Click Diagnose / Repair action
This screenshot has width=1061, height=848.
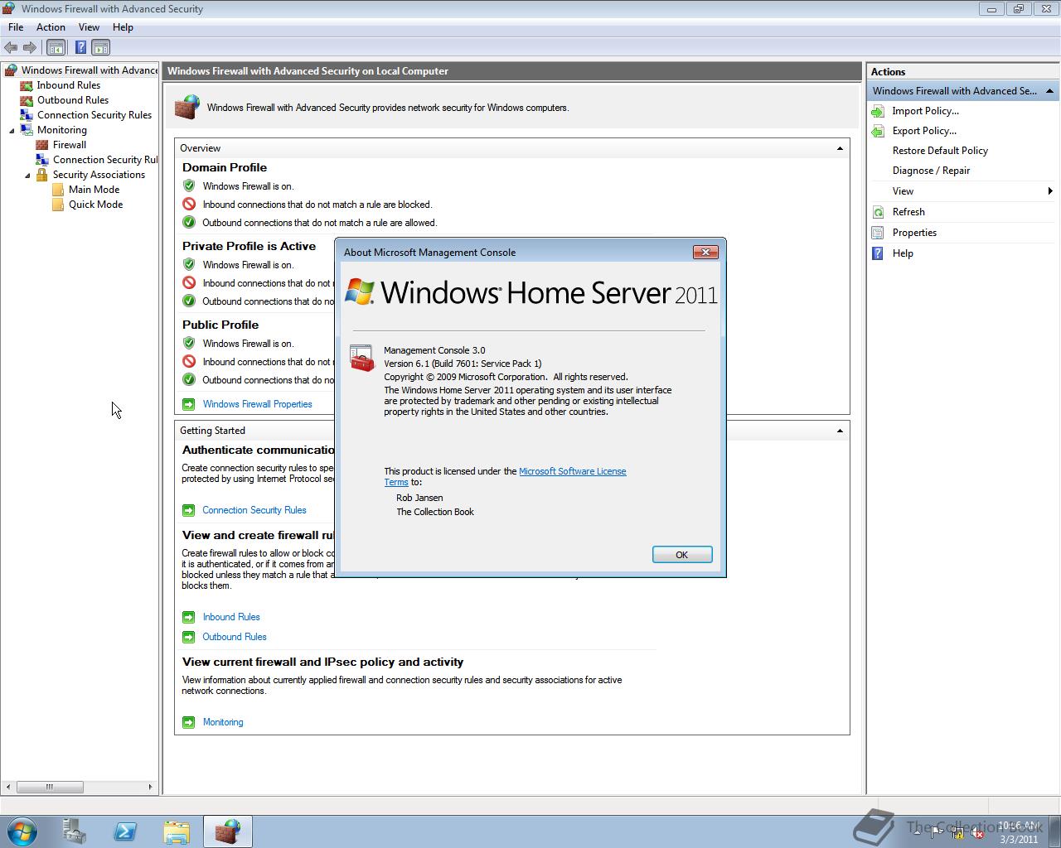[x=931, y=171]
